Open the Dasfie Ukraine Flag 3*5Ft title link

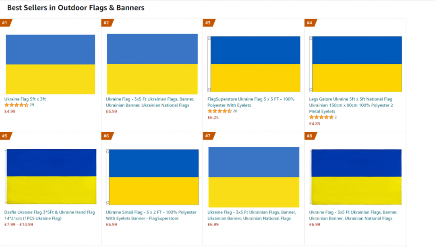point(50,215)
